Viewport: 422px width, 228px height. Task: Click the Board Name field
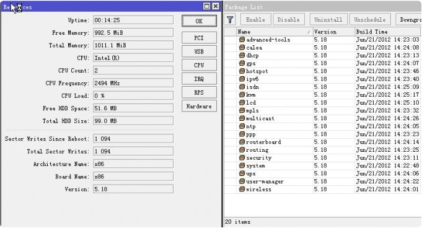coord(133,177)
